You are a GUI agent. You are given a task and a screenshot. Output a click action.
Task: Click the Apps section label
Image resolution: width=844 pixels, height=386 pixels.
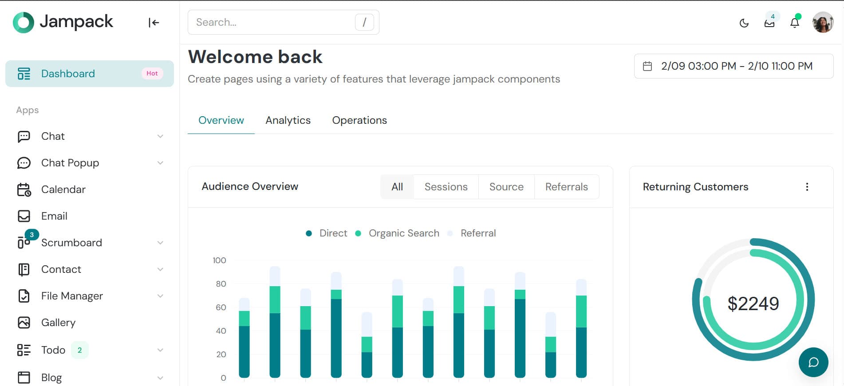click(x=28, y=110)
